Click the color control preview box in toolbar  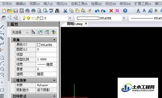coord(88,18)
